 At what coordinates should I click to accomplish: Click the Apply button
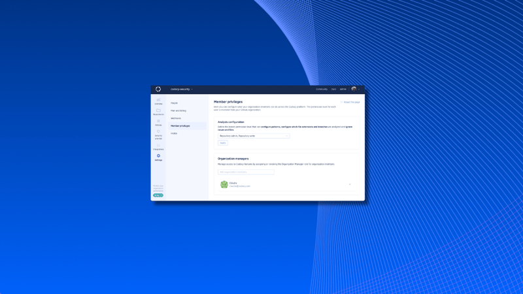223,143
